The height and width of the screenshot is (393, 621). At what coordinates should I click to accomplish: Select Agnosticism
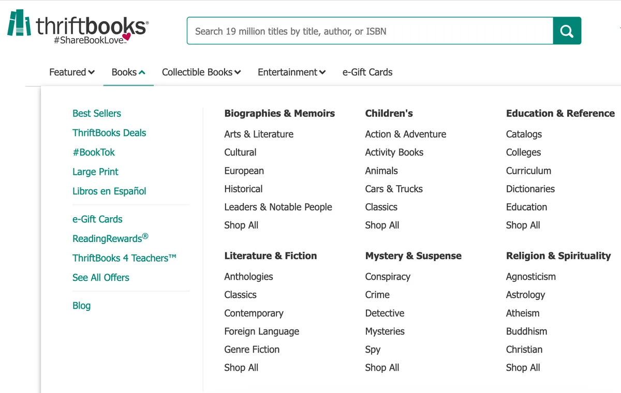click(531, 277)
